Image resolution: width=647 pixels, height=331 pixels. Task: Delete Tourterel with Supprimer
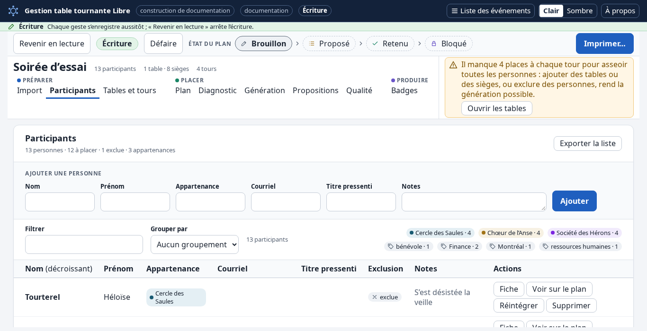click(571, 305)
